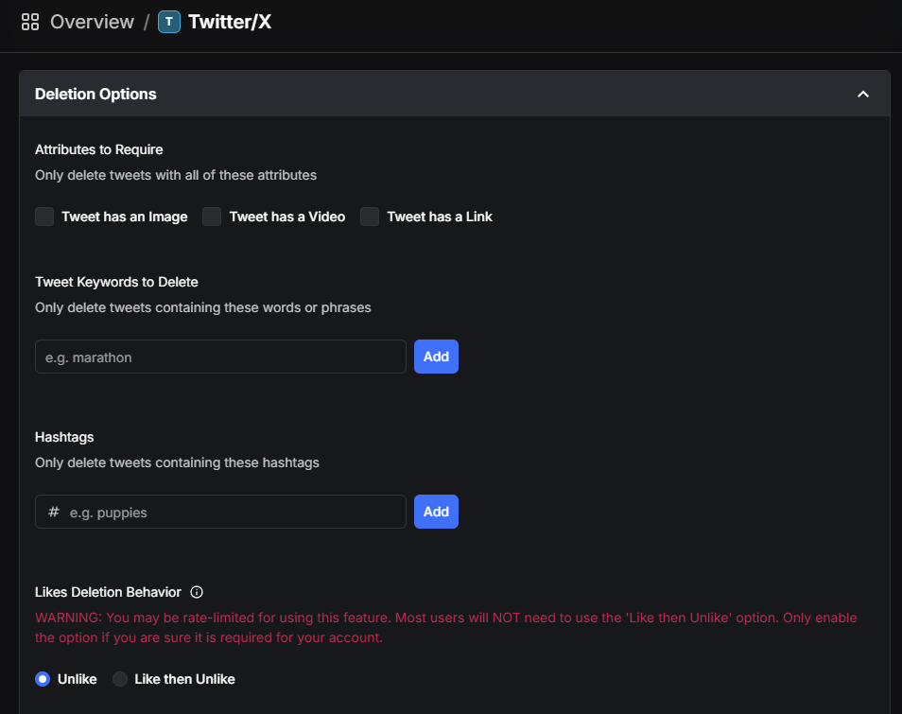Enable Tweet has an Image checkbox
Image resolution: width=902 pixels, height=714 pixels.
(44, 217)
